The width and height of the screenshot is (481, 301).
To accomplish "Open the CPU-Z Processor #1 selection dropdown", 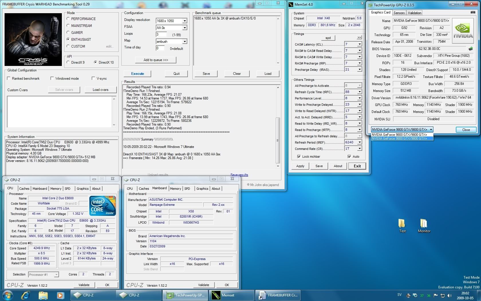I will tap(56, 275).
